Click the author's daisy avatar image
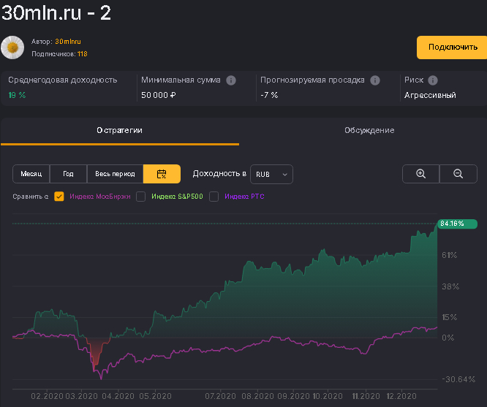 12,47
